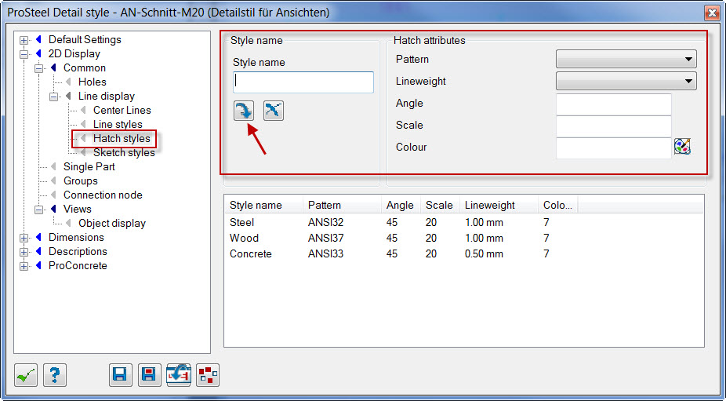Click the red floppy disk save icon

(x=150, y=374)
